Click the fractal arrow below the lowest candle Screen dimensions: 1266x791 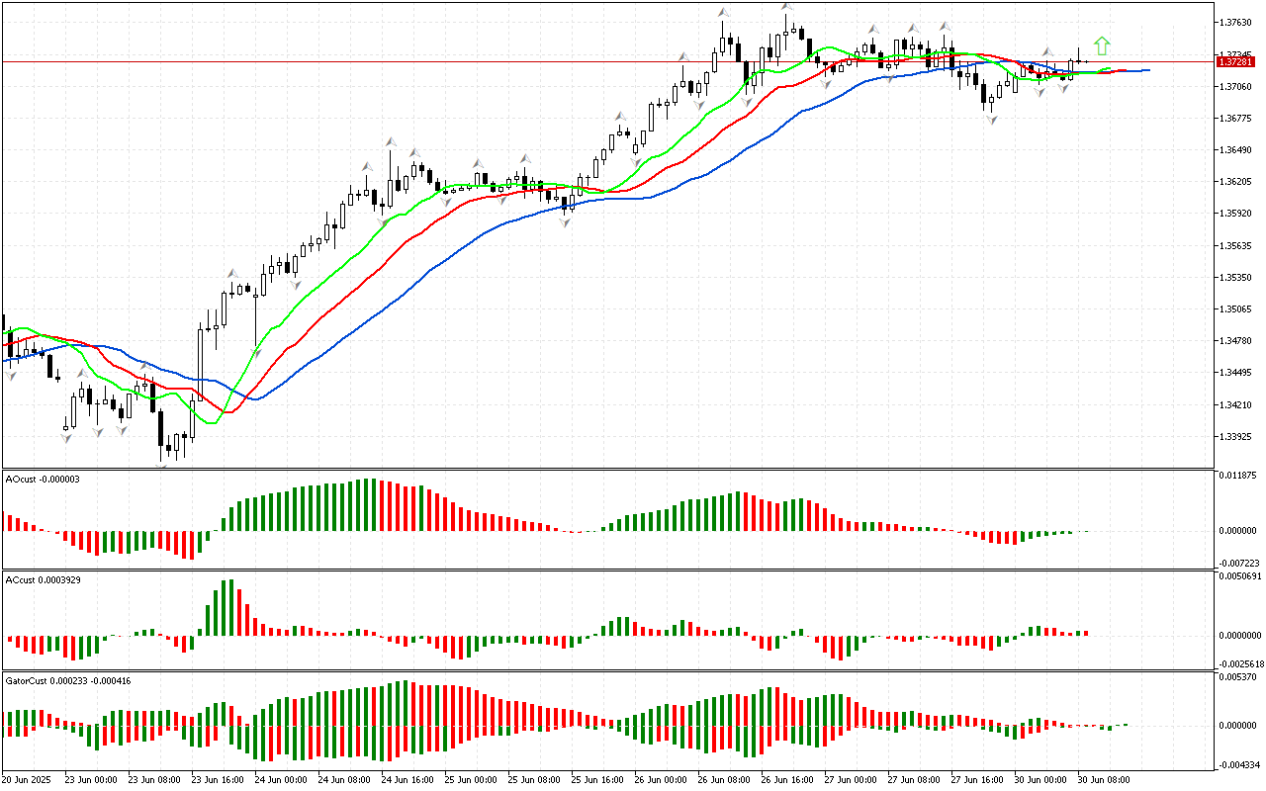[161, 465]
